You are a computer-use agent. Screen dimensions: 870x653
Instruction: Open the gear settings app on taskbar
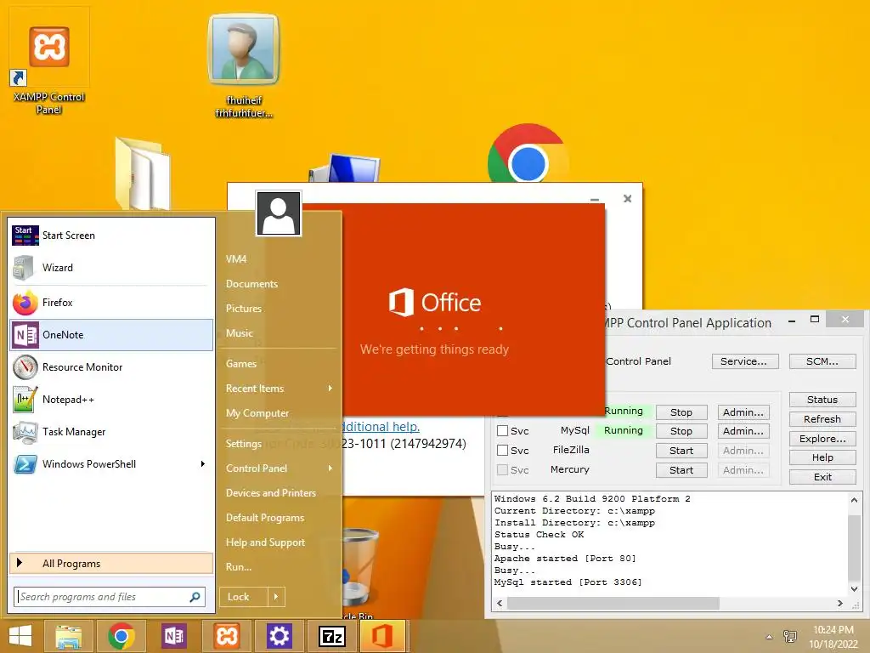pyautogui.click(x=279, y=636)
